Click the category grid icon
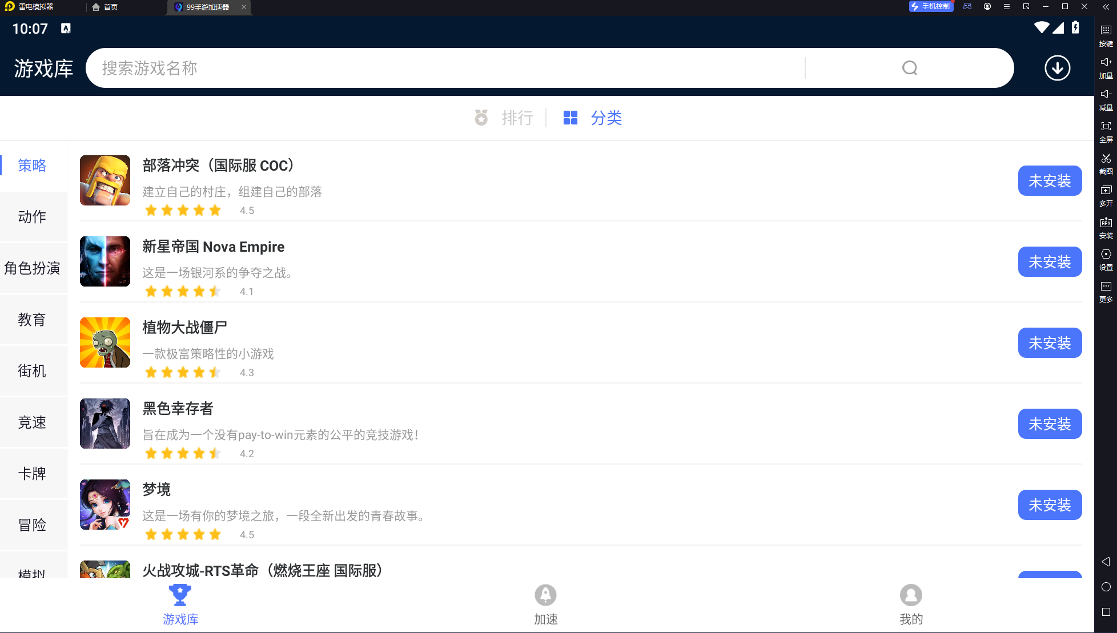 570,118
